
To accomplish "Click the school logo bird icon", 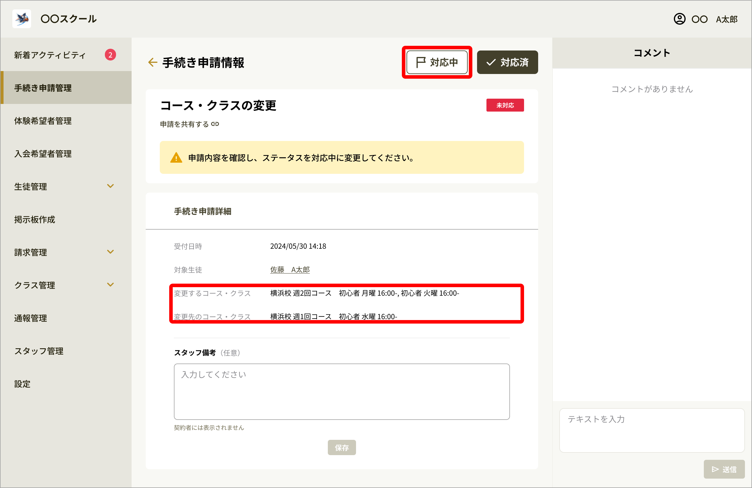I will [x=21, y=18].
